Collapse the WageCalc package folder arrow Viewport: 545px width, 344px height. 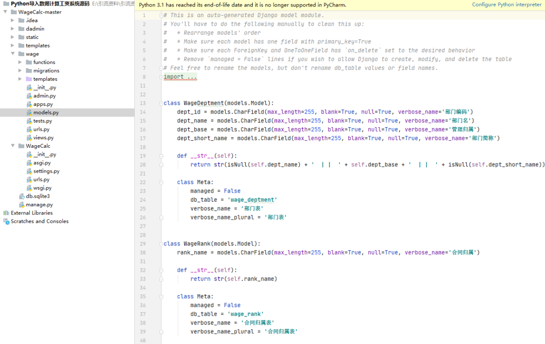(13, 146)
